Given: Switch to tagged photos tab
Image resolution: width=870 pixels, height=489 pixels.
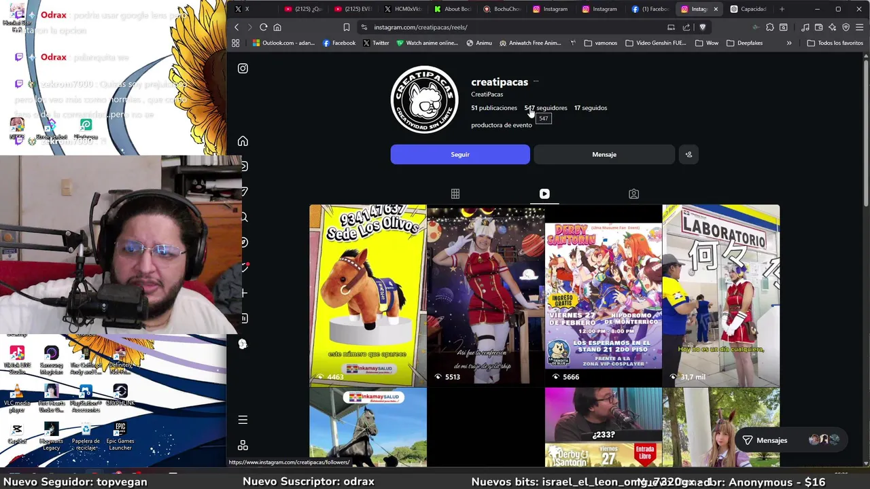Looking at the screenshot, I should pos(633,194).
